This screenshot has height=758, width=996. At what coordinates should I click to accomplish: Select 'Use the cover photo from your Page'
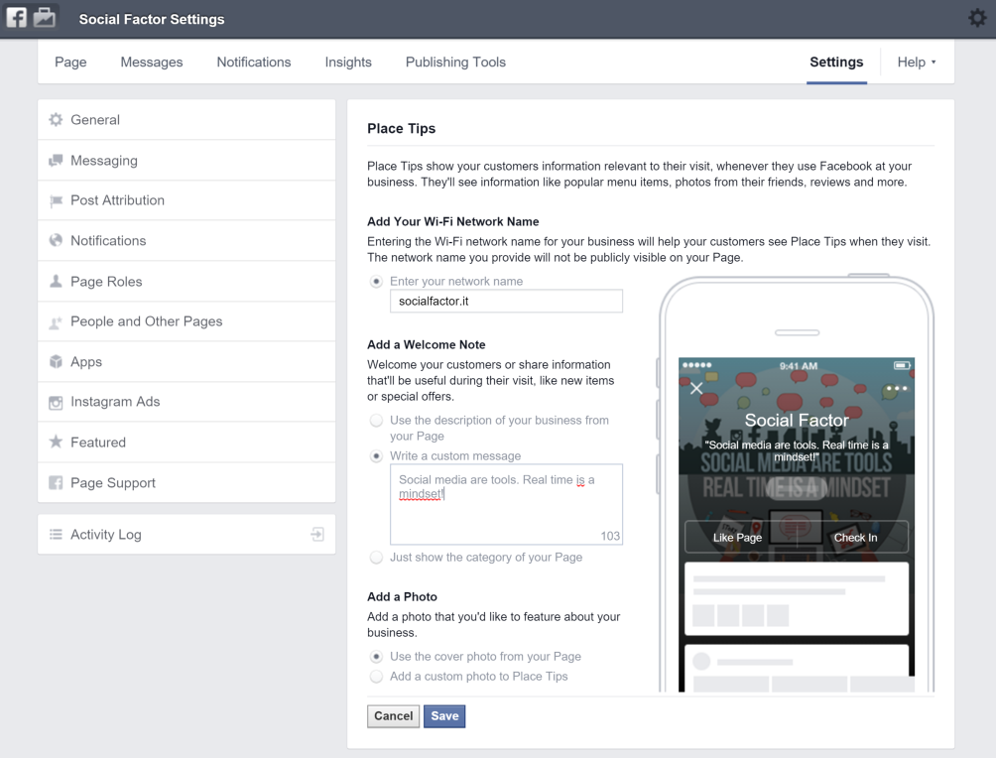376,657
